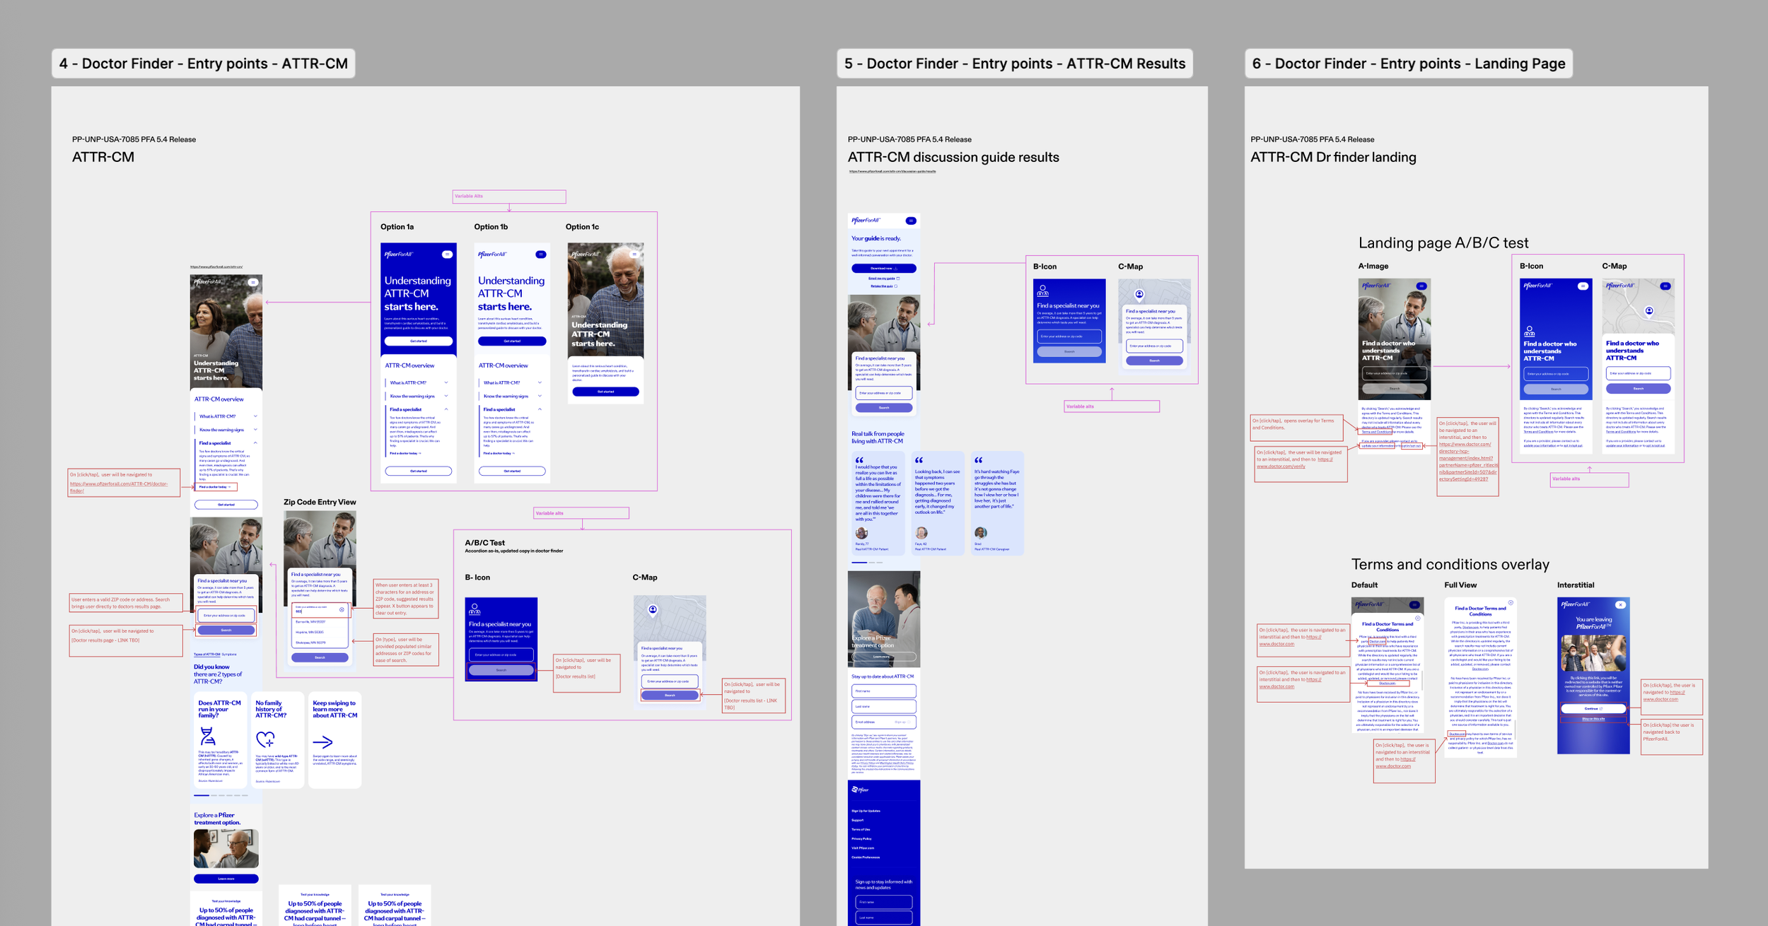Click Search in Zip Code Entry View mockup
Viewport: 1768px width, 926px height.
click(320, 657)
